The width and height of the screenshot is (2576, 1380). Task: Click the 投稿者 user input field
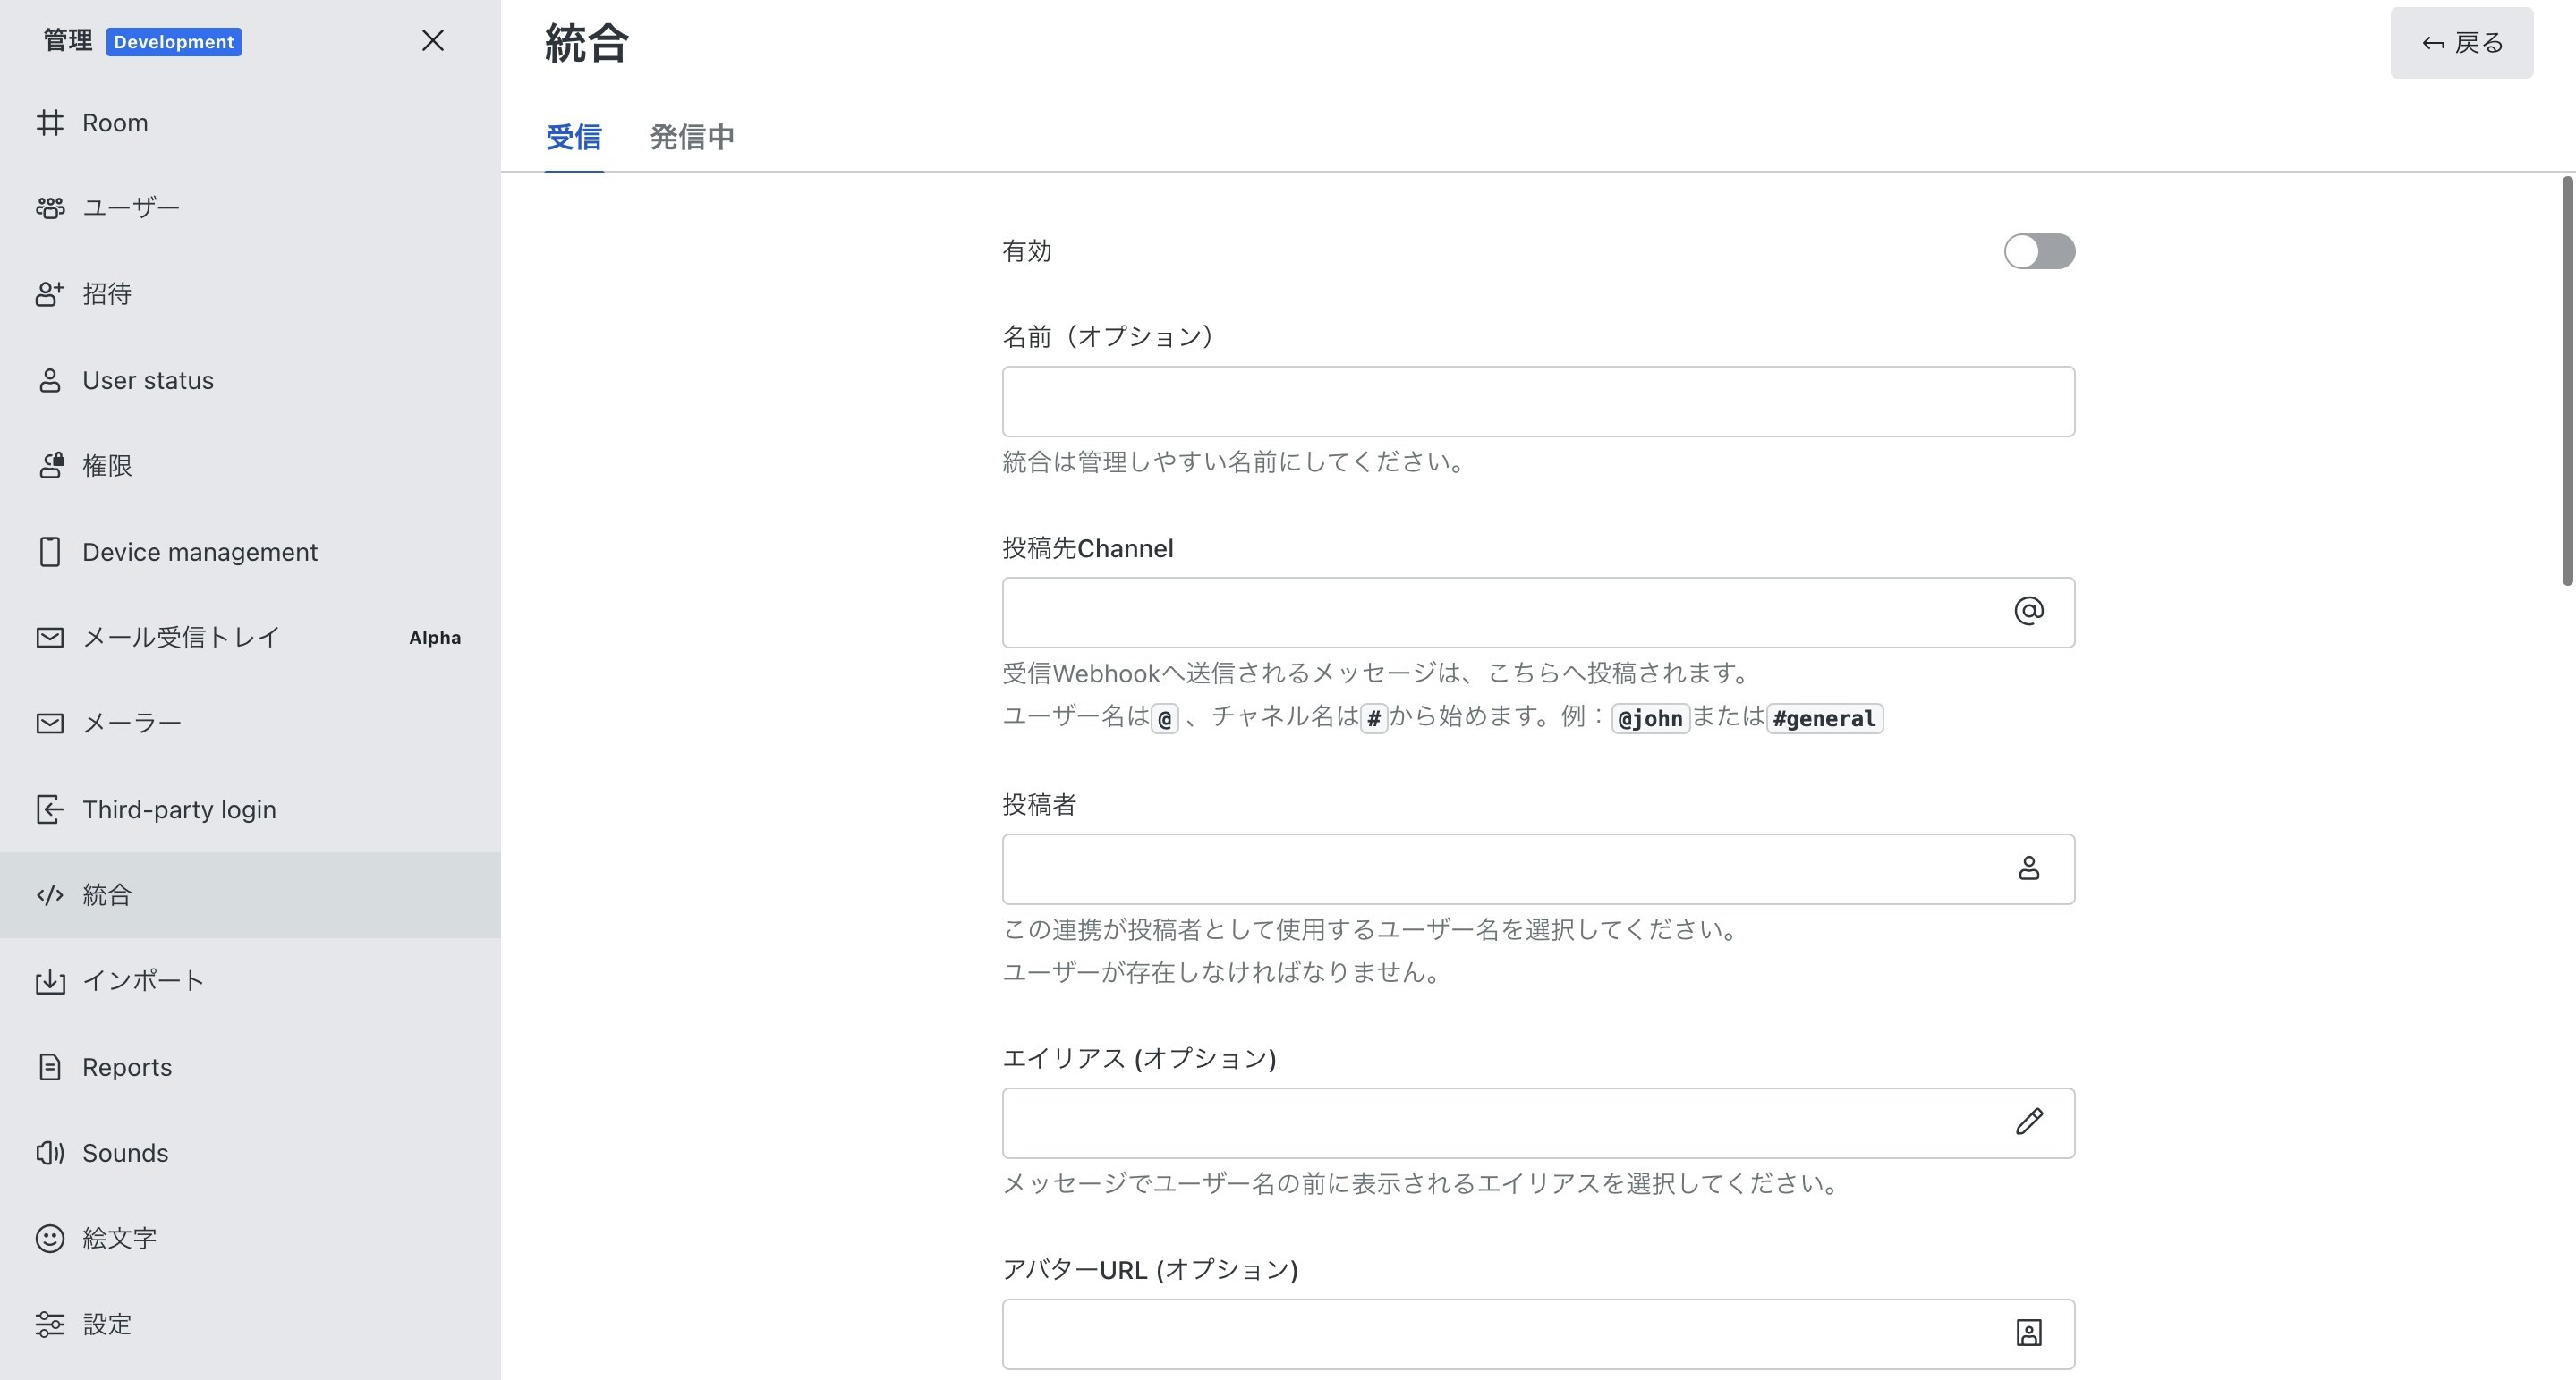click(1500, 869)
